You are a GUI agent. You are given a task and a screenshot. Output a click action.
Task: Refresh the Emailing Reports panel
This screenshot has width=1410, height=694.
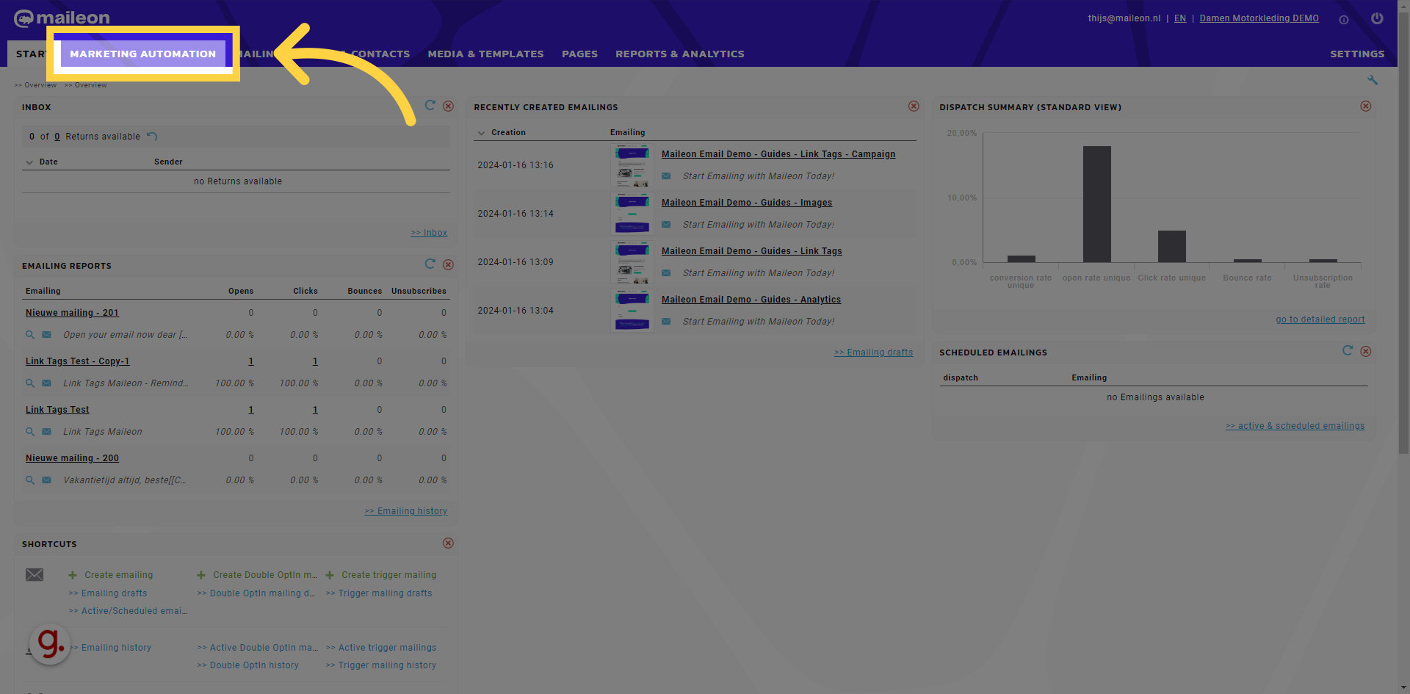pyautogui.click(x=430, y=264)
